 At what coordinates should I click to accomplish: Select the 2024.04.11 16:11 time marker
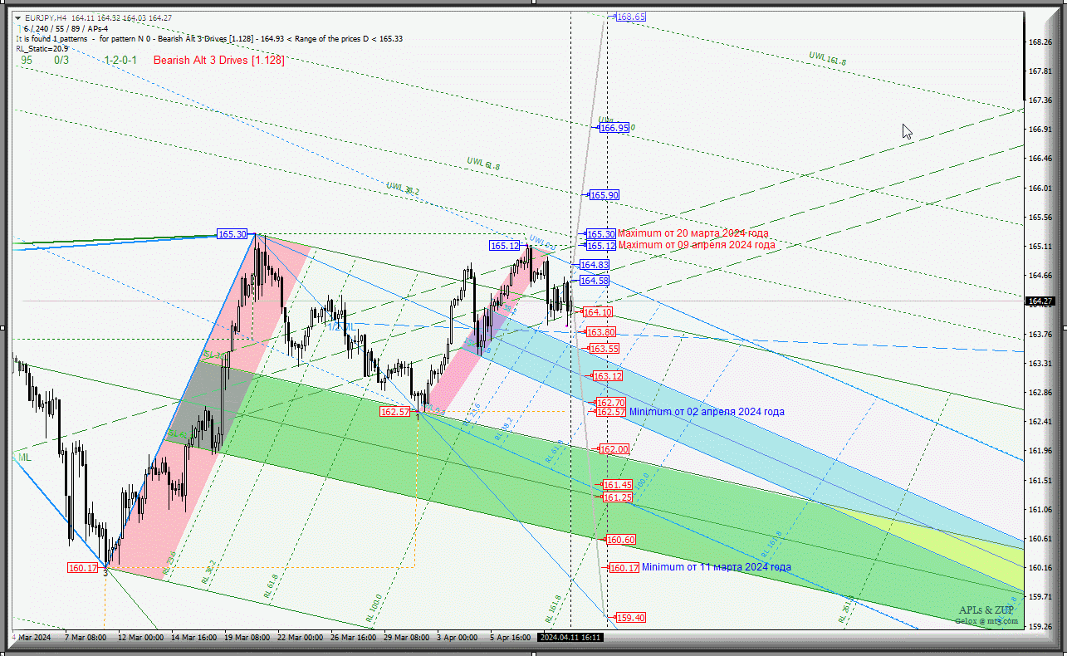(570, 638)
